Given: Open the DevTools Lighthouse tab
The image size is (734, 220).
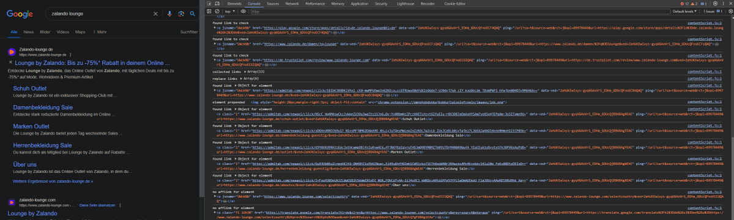Looking at the screenshot, I should pos(405,4).
